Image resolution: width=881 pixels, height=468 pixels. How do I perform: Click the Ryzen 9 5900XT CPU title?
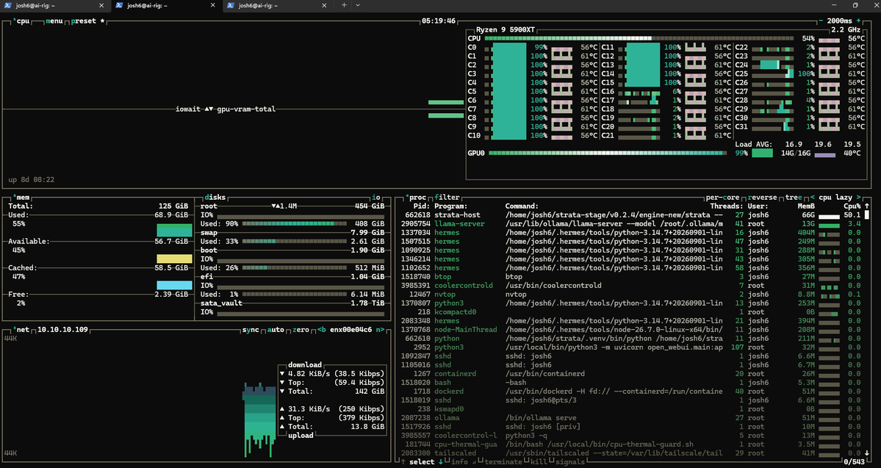tap(505, 30)
